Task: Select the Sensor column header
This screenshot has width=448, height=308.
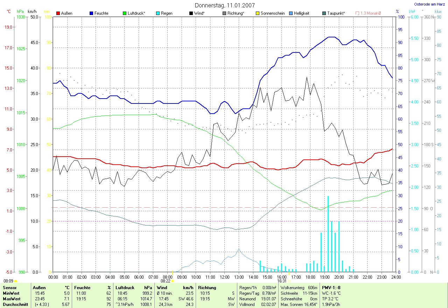Action: (9, 287)
